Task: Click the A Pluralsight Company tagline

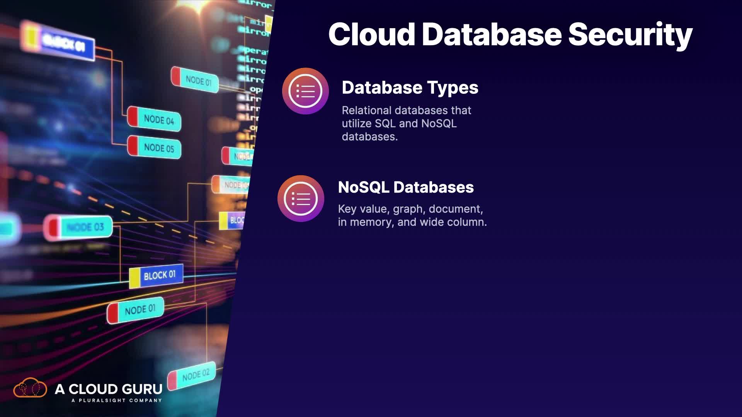Action: [x=116, y=400]
